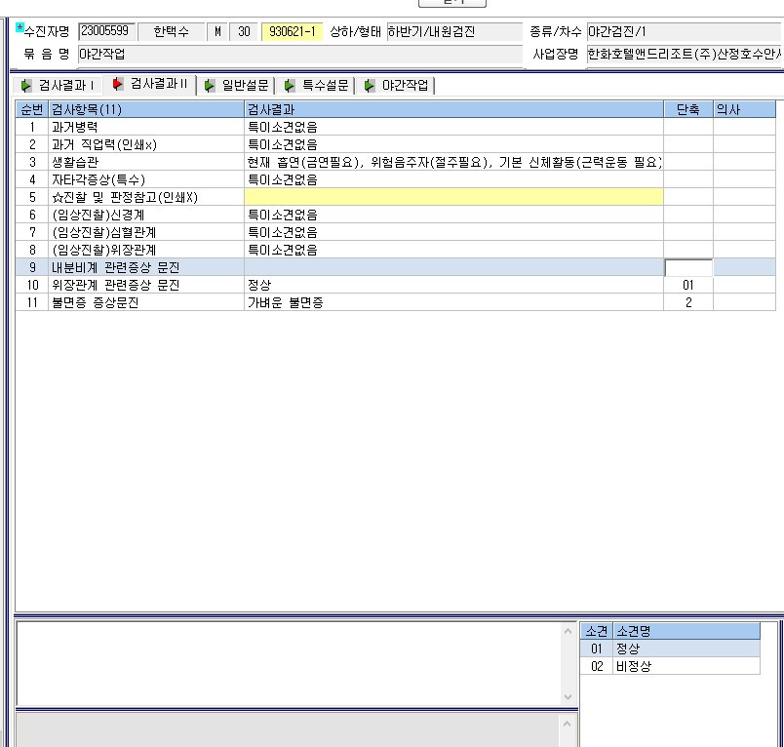Click the 묶음명 field showing 야간작업
This screenshot has height=747, width=784.
(300, 54)
